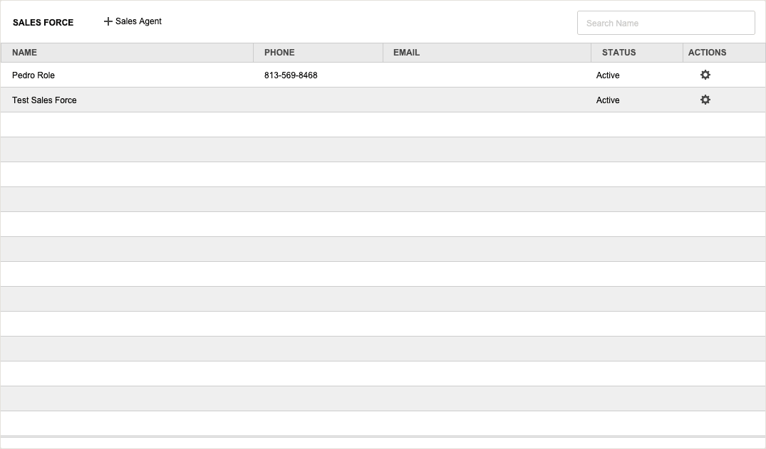Click the plus icon beside Sales Agent
Viewport: 766px width, 449px height.
[x=108, y=21]
